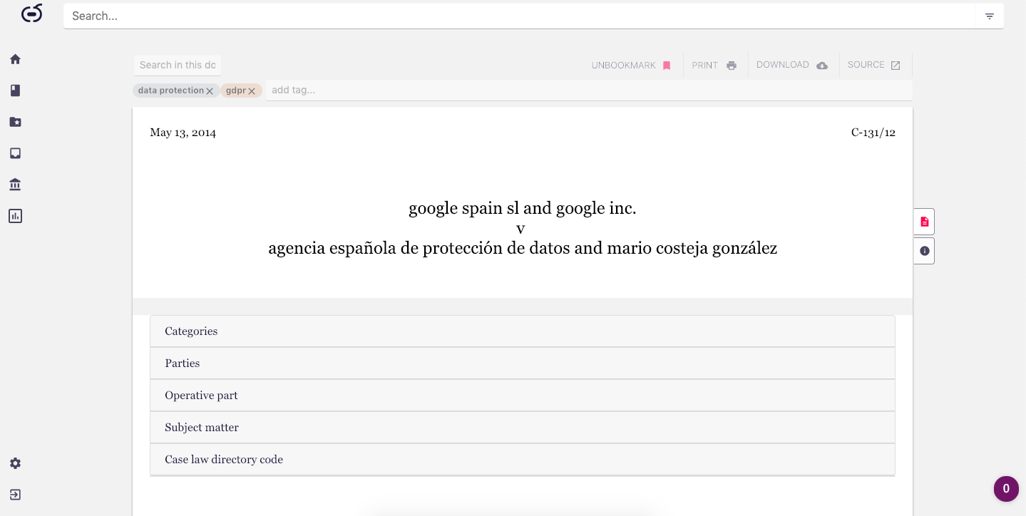Click the logout icon in sidebar
Screen dimensions: 1026x516
pyautogui.click(x=15, y=495)
